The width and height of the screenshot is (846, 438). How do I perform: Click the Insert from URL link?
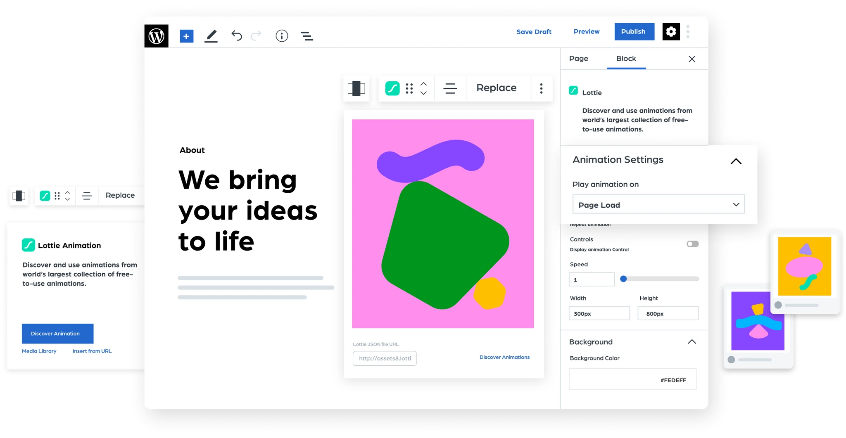(92, 351)
